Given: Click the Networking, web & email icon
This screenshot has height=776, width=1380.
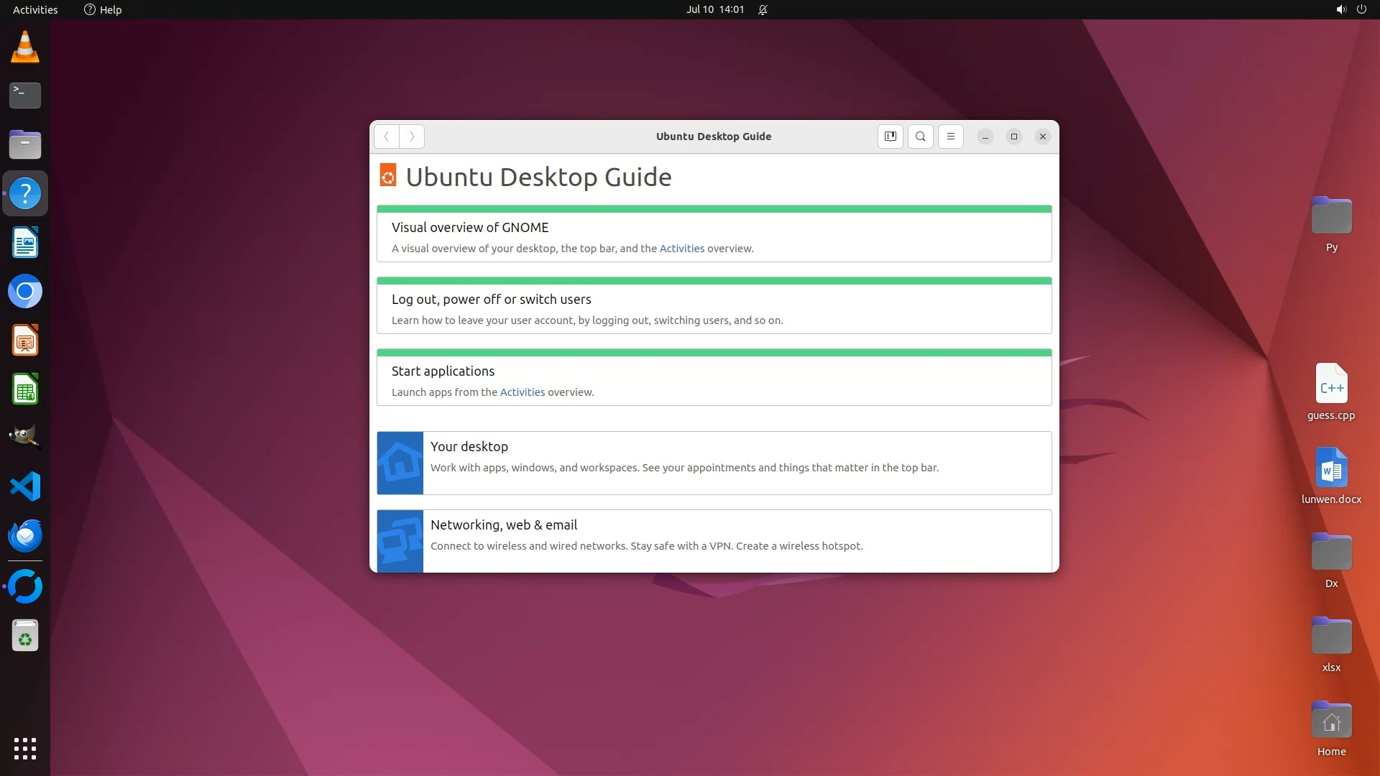Looking at the screenshot, I should tap(400, 540).
